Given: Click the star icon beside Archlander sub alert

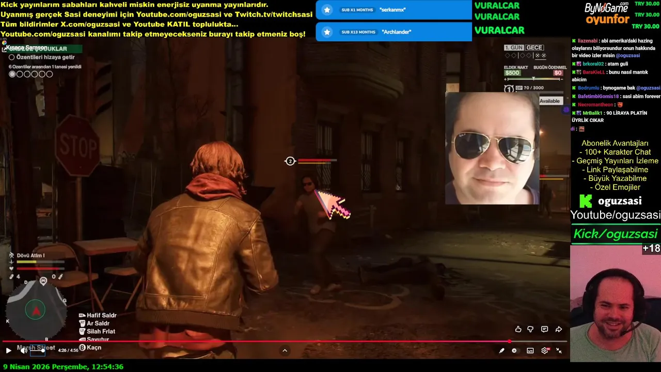Looking at the screenshot, I should pos(327,32).
